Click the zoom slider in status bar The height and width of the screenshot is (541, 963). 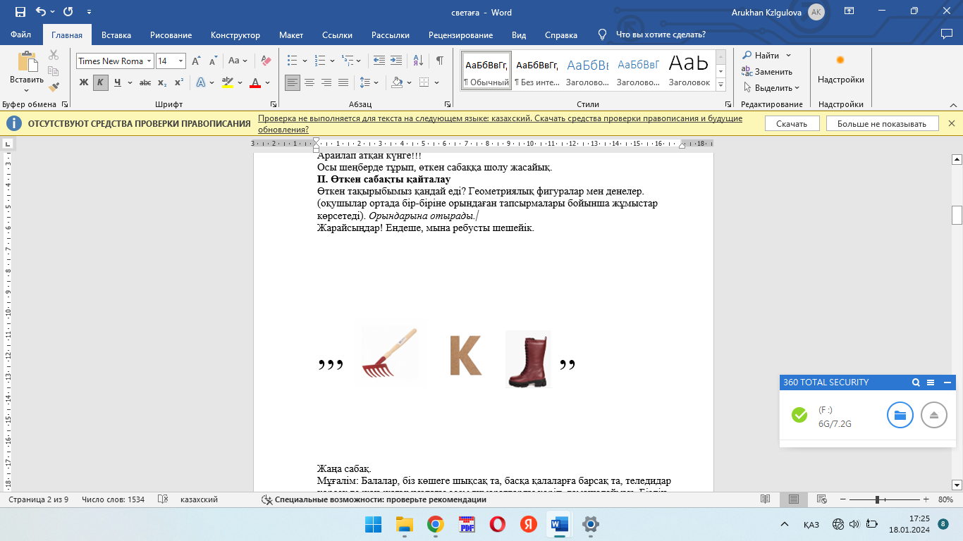point(877,499)
